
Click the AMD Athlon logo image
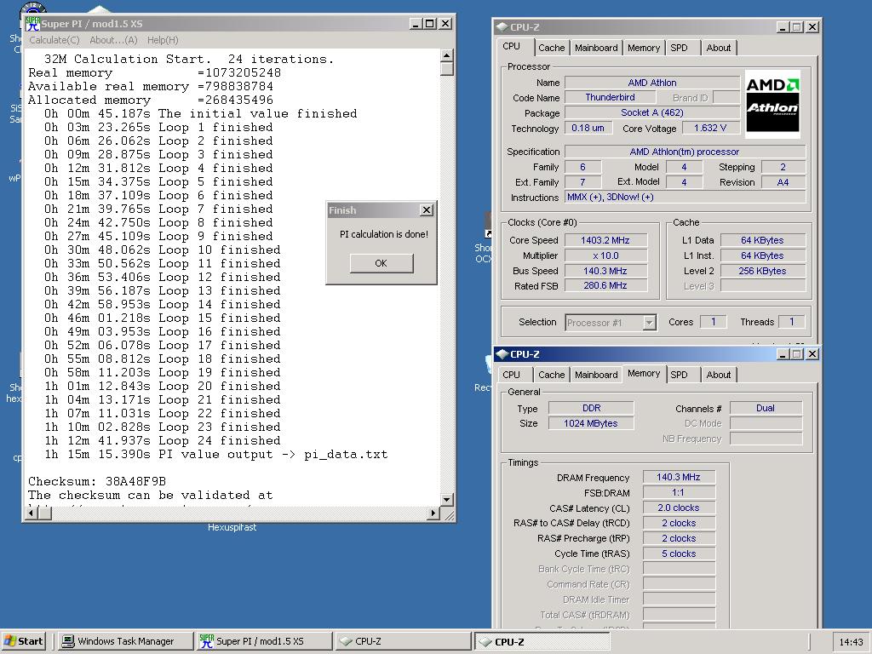[x=772, y=103]
